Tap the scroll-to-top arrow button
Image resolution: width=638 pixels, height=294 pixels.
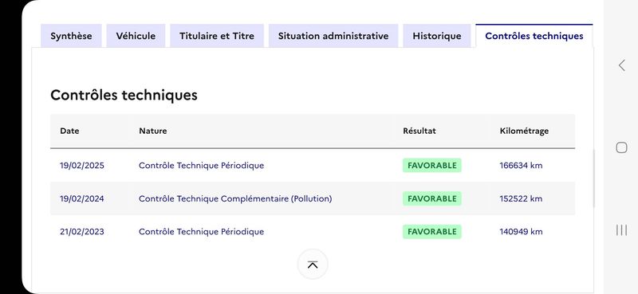(x=313, y=265)
